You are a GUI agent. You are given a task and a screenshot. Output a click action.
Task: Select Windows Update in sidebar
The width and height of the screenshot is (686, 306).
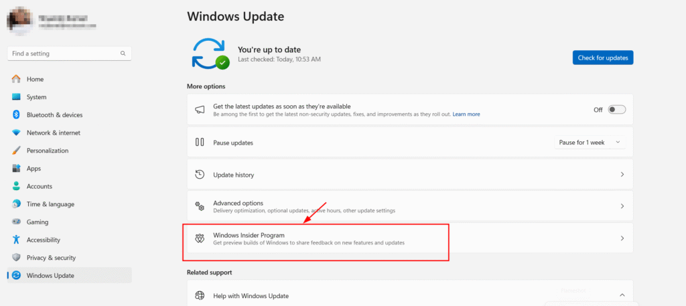69,275
